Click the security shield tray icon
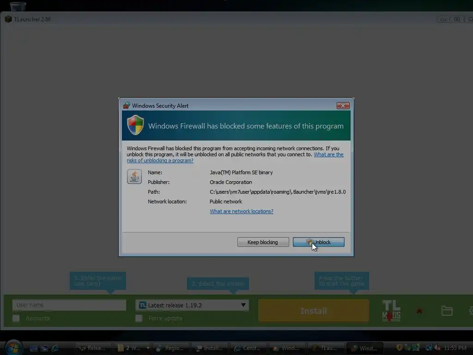 pos(400,348)
